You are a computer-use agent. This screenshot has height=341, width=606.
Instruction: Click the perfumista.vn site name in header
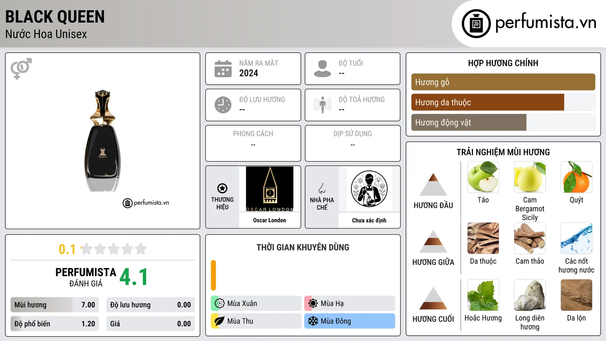click(x=546, y=22)
